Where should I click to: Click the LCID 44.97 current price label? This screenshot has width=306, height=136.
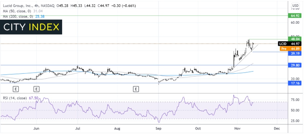290,44
